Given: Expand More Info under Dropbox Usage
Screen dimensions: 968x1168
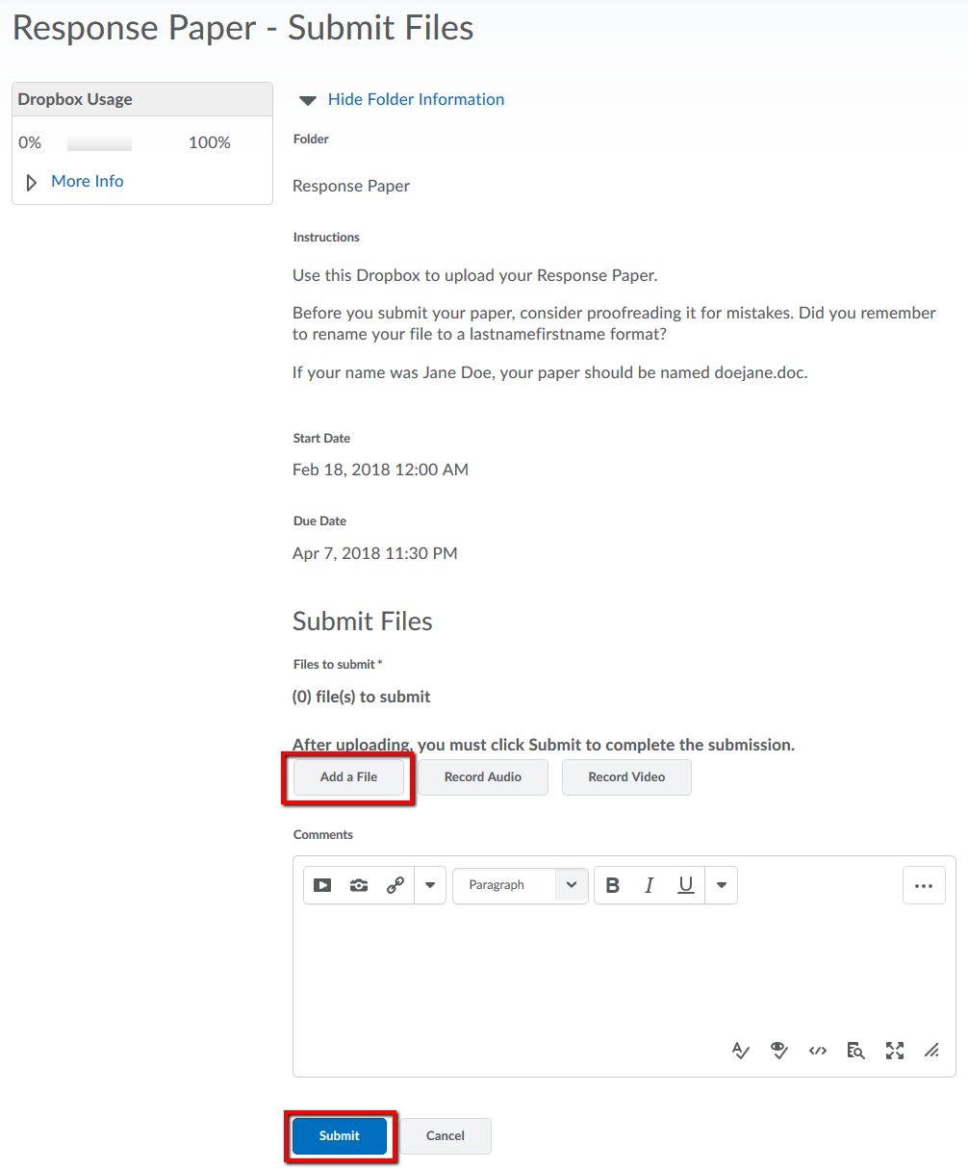Looking at the screenshot, I should click(87, 181).
